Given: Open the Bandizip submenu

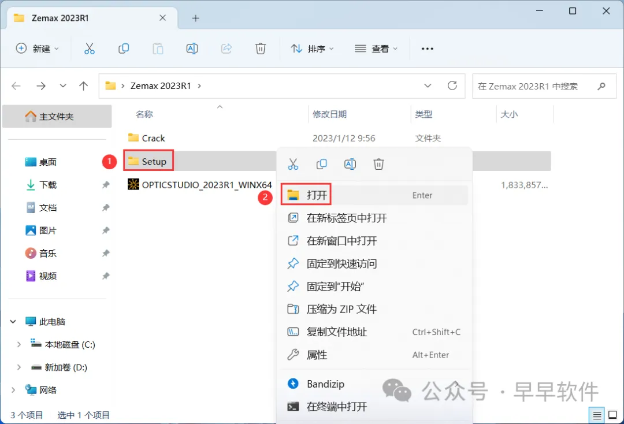Looking at the screenshot, I should (x=374, y=384).
